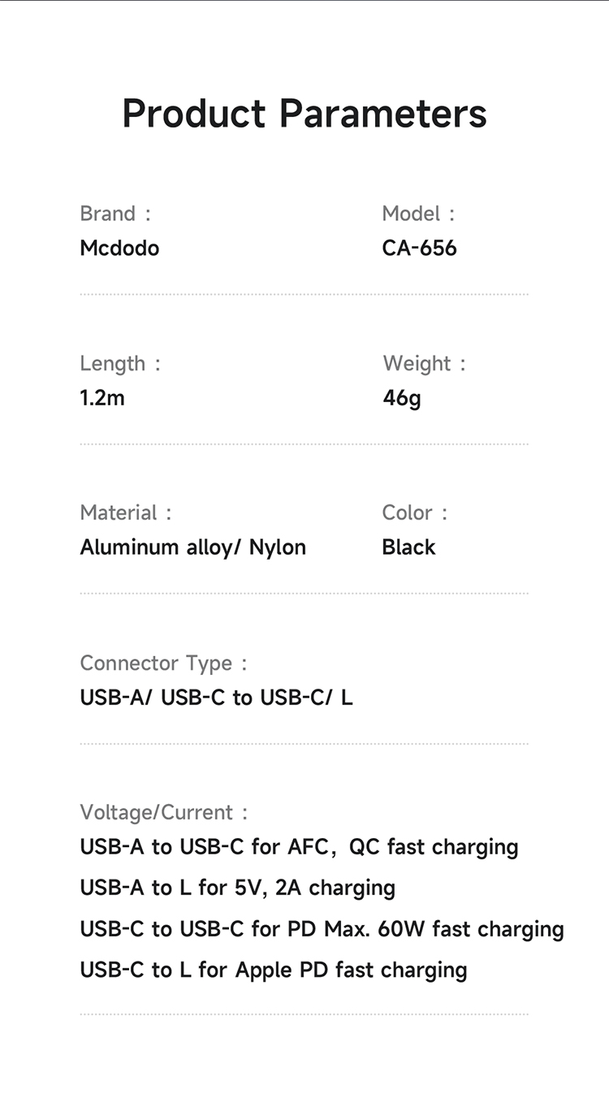The width and height of the screenshot is (609, 1111).
Task: Select the 46g weight value
Action: (402, 398)
